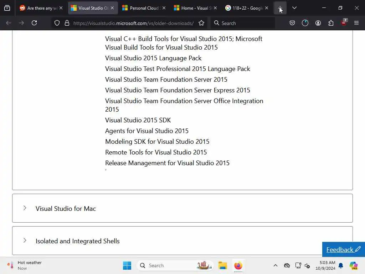The width and height of the screenshot is (365, 274).
Task: Expand Visual Studio for Mac section
Action: (x=182, y=208)
